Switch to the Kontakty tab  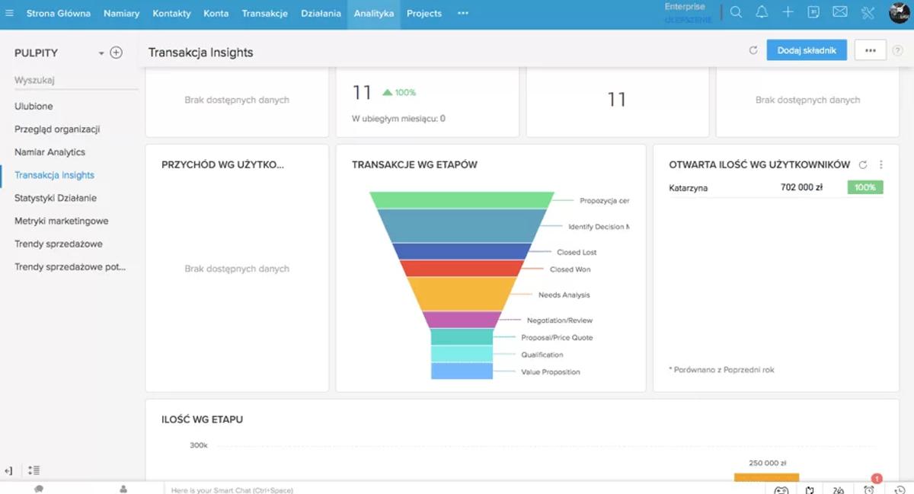point(171,14)
